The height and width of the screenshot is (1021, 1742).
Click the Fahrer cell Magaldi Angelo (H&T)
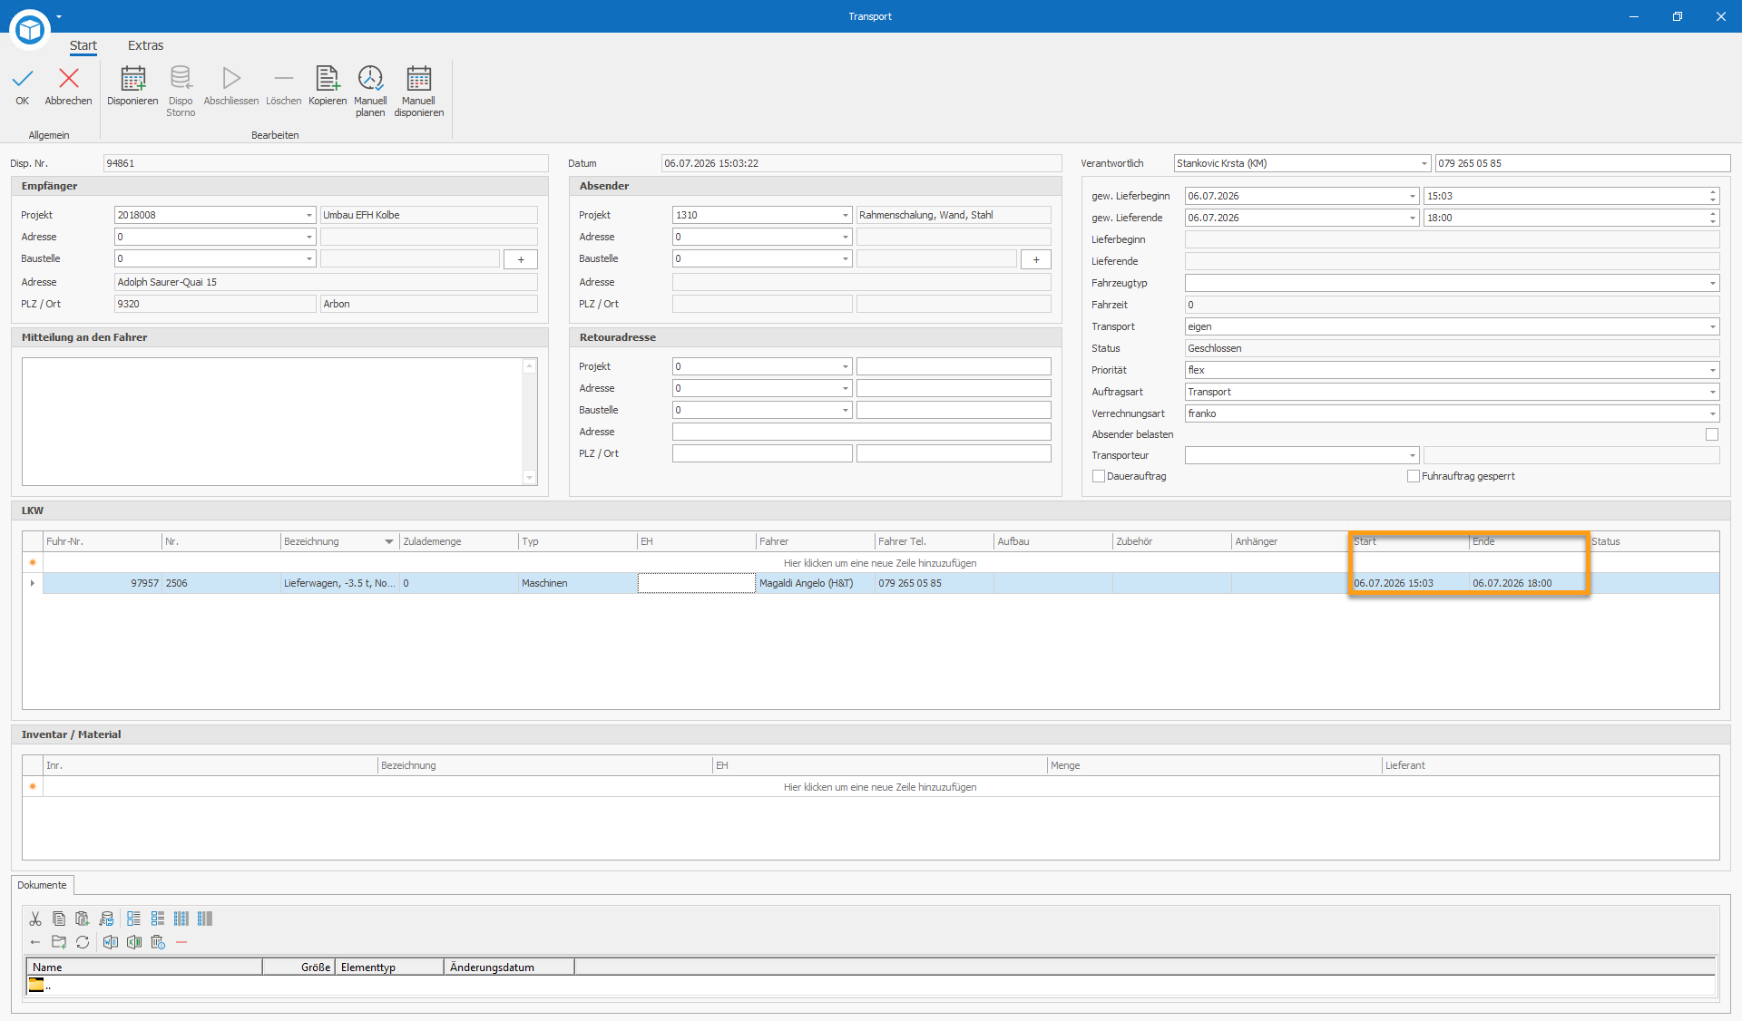(x=815, y=583)
